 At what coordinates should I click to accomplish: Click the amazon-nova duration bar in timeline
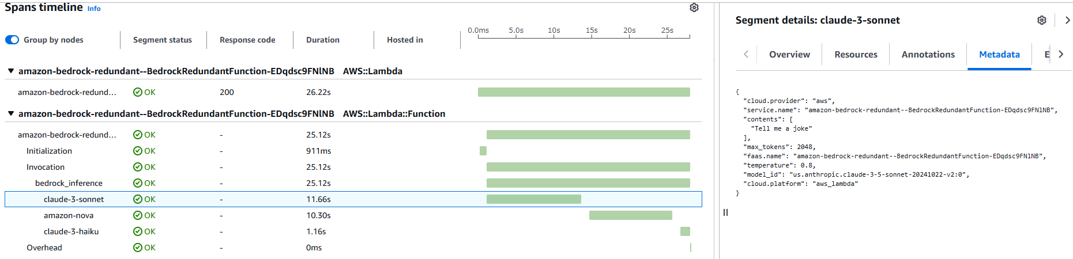coord(630,215)
